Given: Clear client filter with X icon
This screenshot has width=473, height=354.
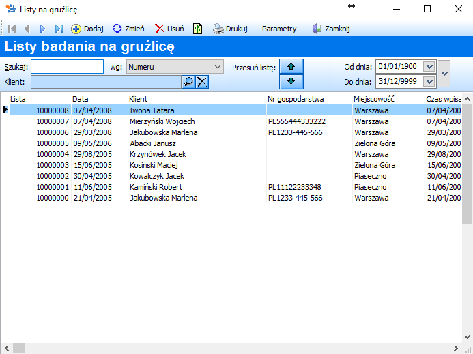Looking at the screenshot, I should tap(202, 82).
